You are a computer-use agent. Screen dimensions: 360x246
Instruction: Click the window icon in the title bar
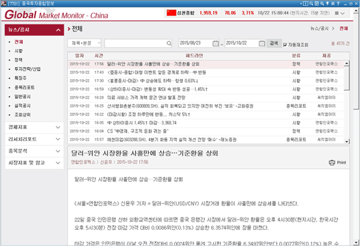click(4, 4)
